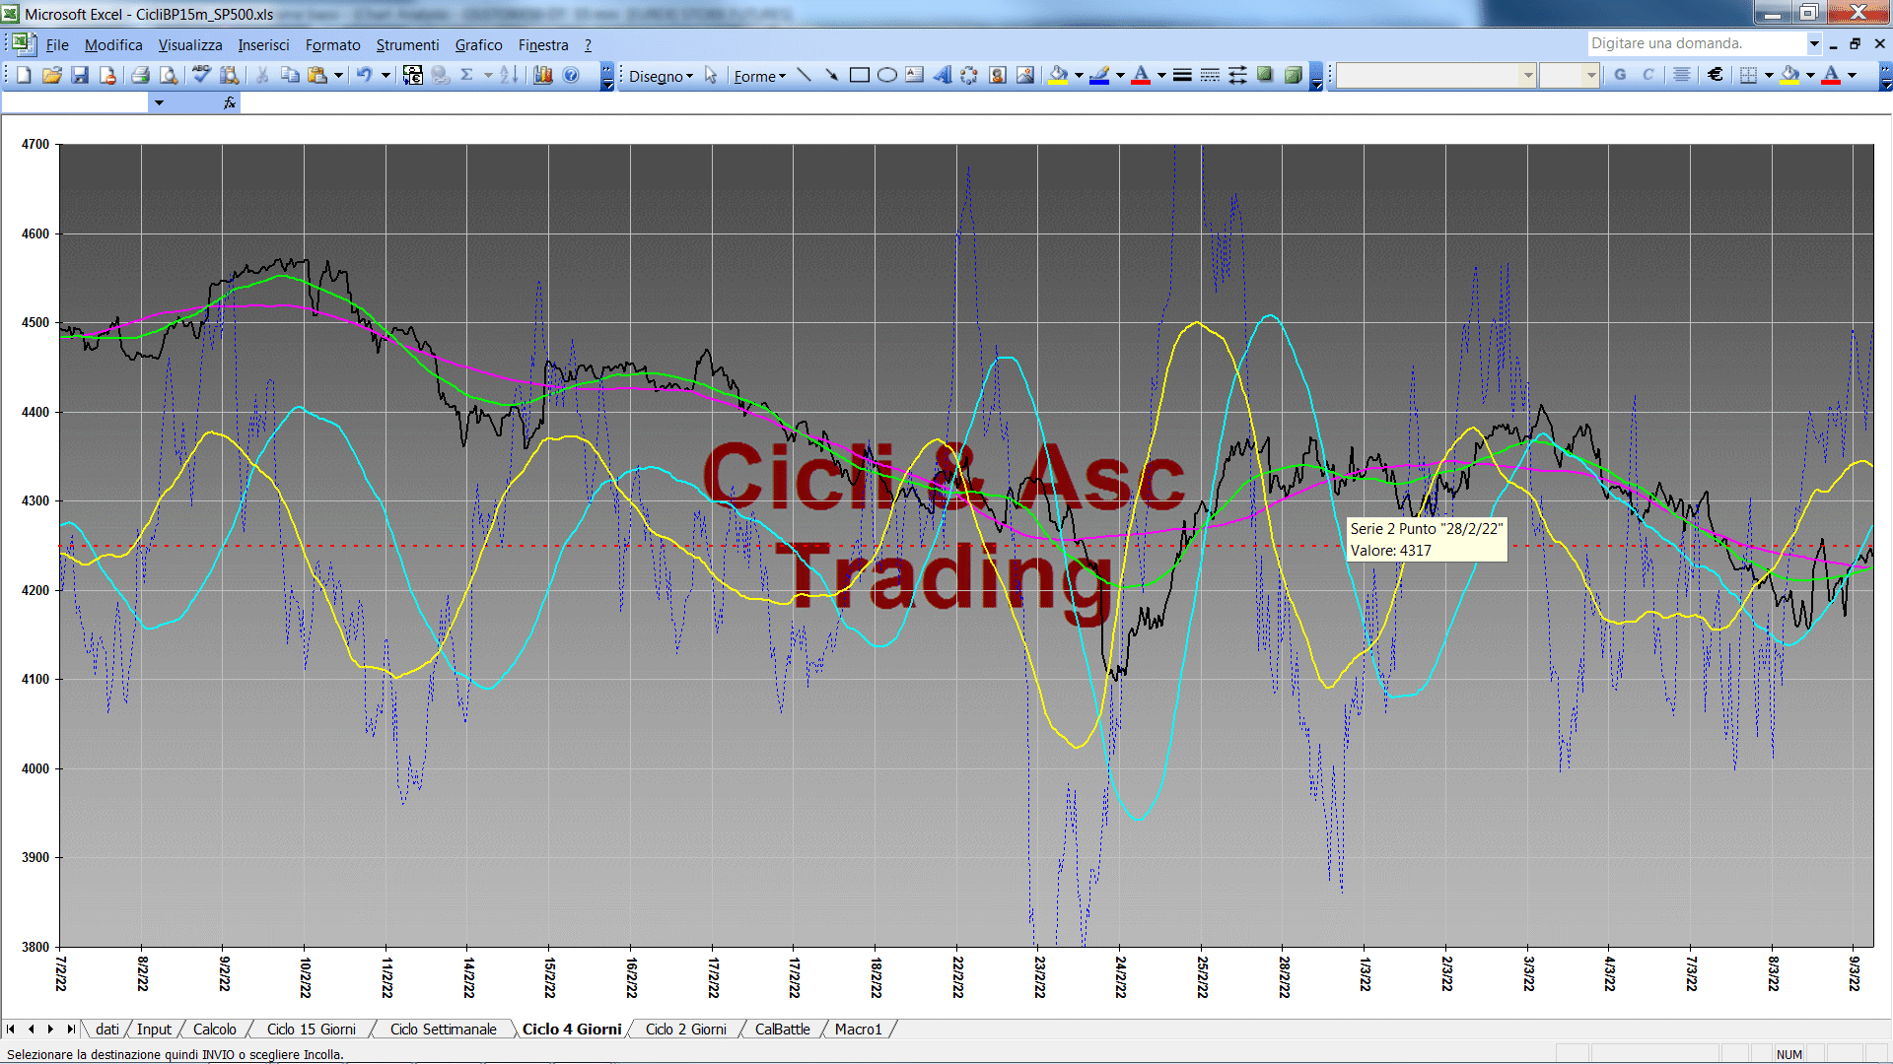The image size is (1893, 1064).
Task: Expand the Paste options arrow
Action: click(338, 75)
